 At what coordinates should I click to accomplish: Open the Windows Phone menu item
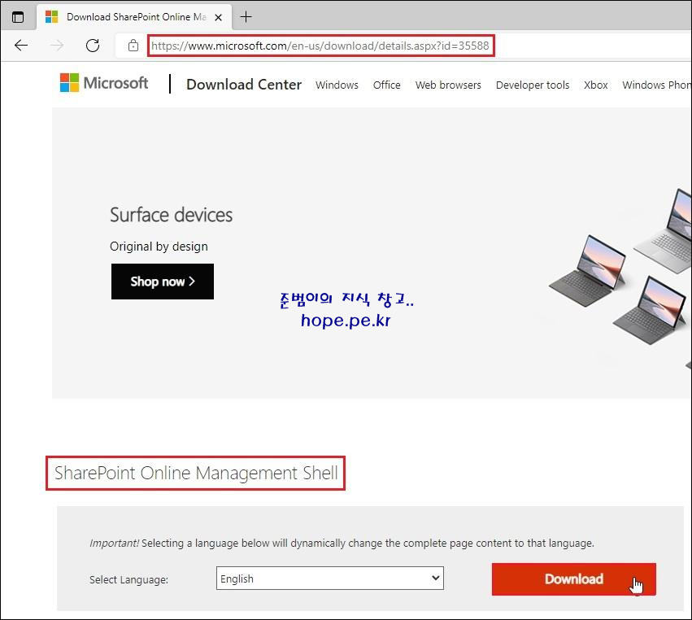tap(656, 85)
